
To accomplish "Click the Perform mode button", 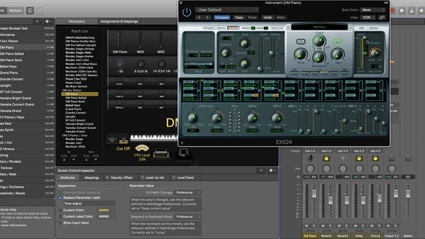I will tap(15, 11).
